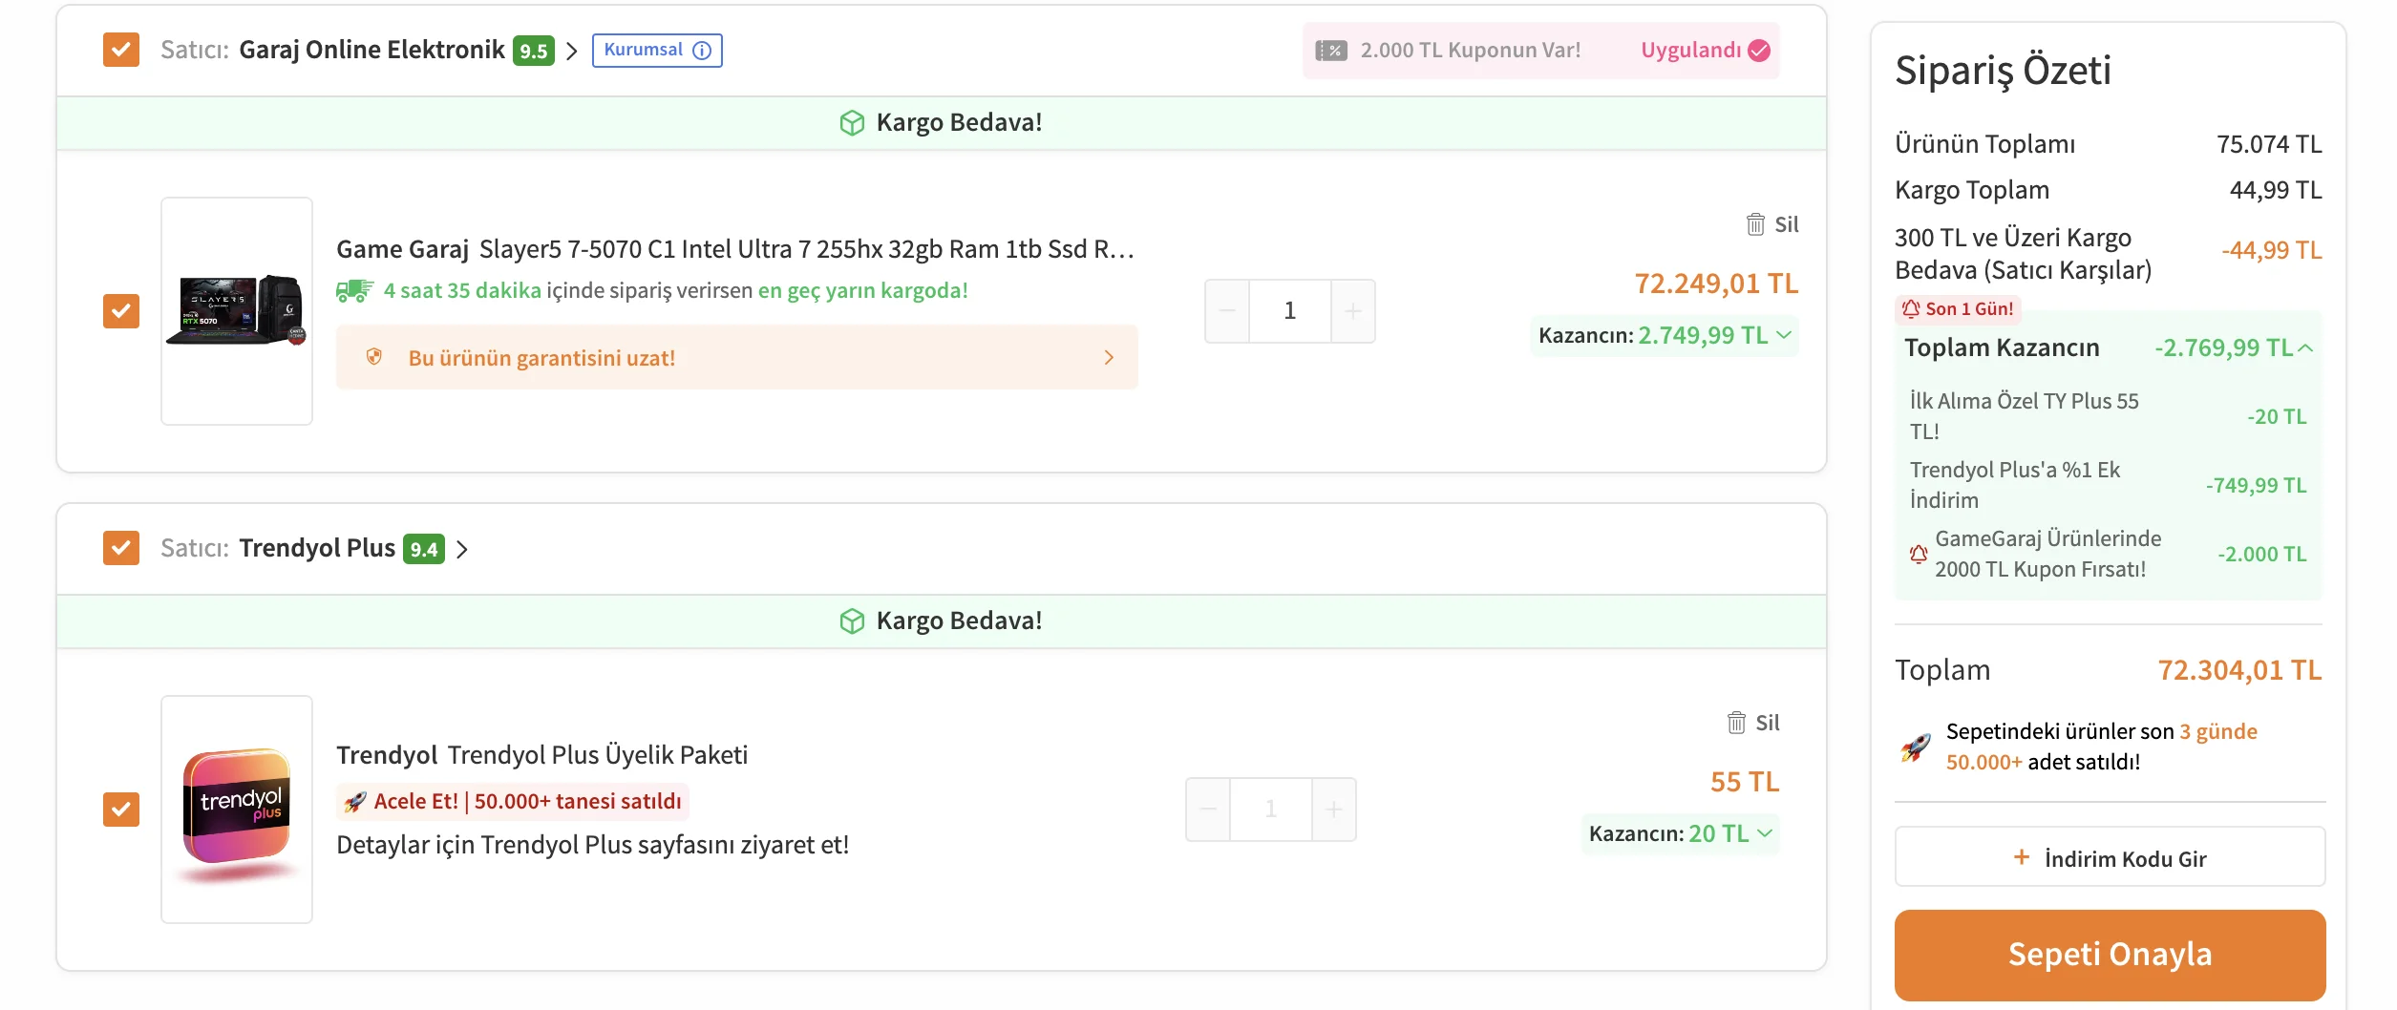Click the trash icon for Trendyol Plus Üyelik Paketi
This screenshot has height=1010, width=2397.
(1736, 723)
